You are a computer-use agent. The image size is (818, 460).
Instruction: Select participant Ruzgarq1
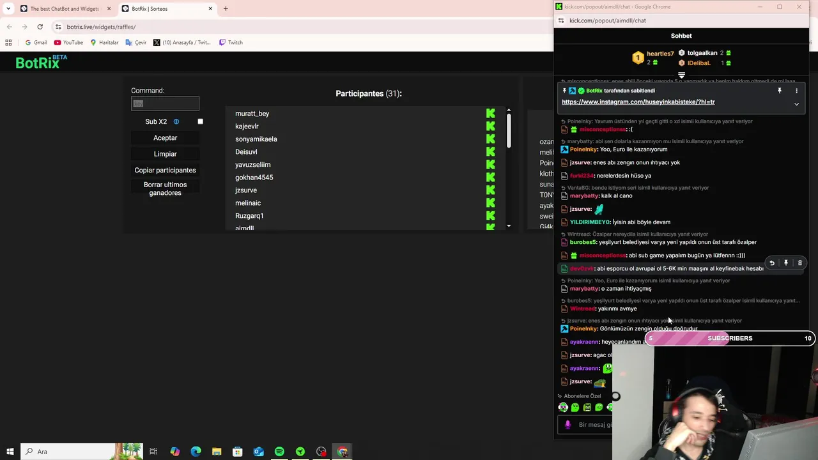[x=249, y=216]
